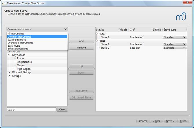Click the Linked column header

pos(157,30)
